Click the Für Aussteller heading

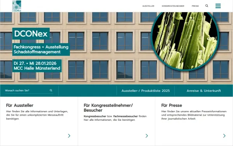tap(20, 106)
